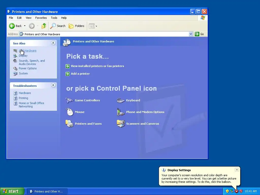Open the Help menu
Viewport: 260px width, 195px height.
click(x=64, y=18)
